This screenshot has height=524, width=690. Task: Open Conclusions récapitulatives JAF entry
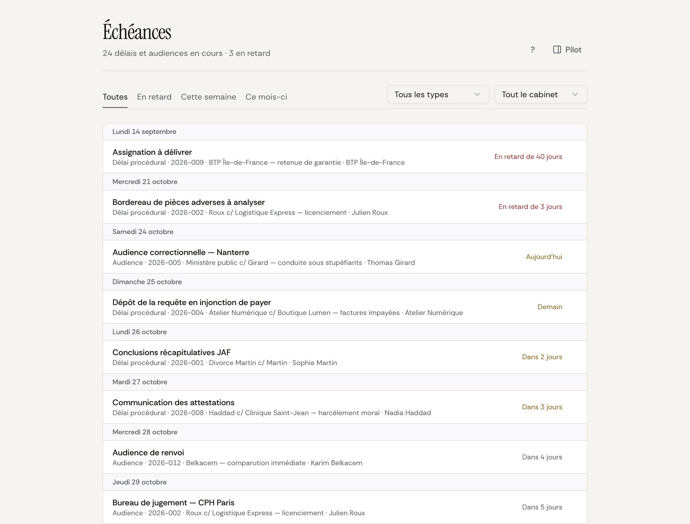tap(345, 357)
